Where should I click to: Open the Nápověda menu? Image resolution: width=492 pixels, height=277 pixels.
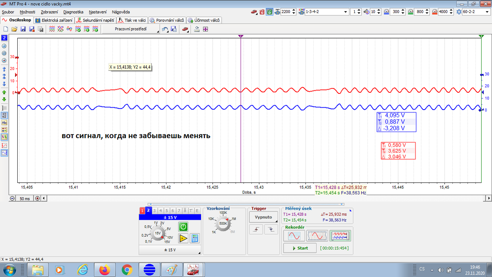(121, 12)
